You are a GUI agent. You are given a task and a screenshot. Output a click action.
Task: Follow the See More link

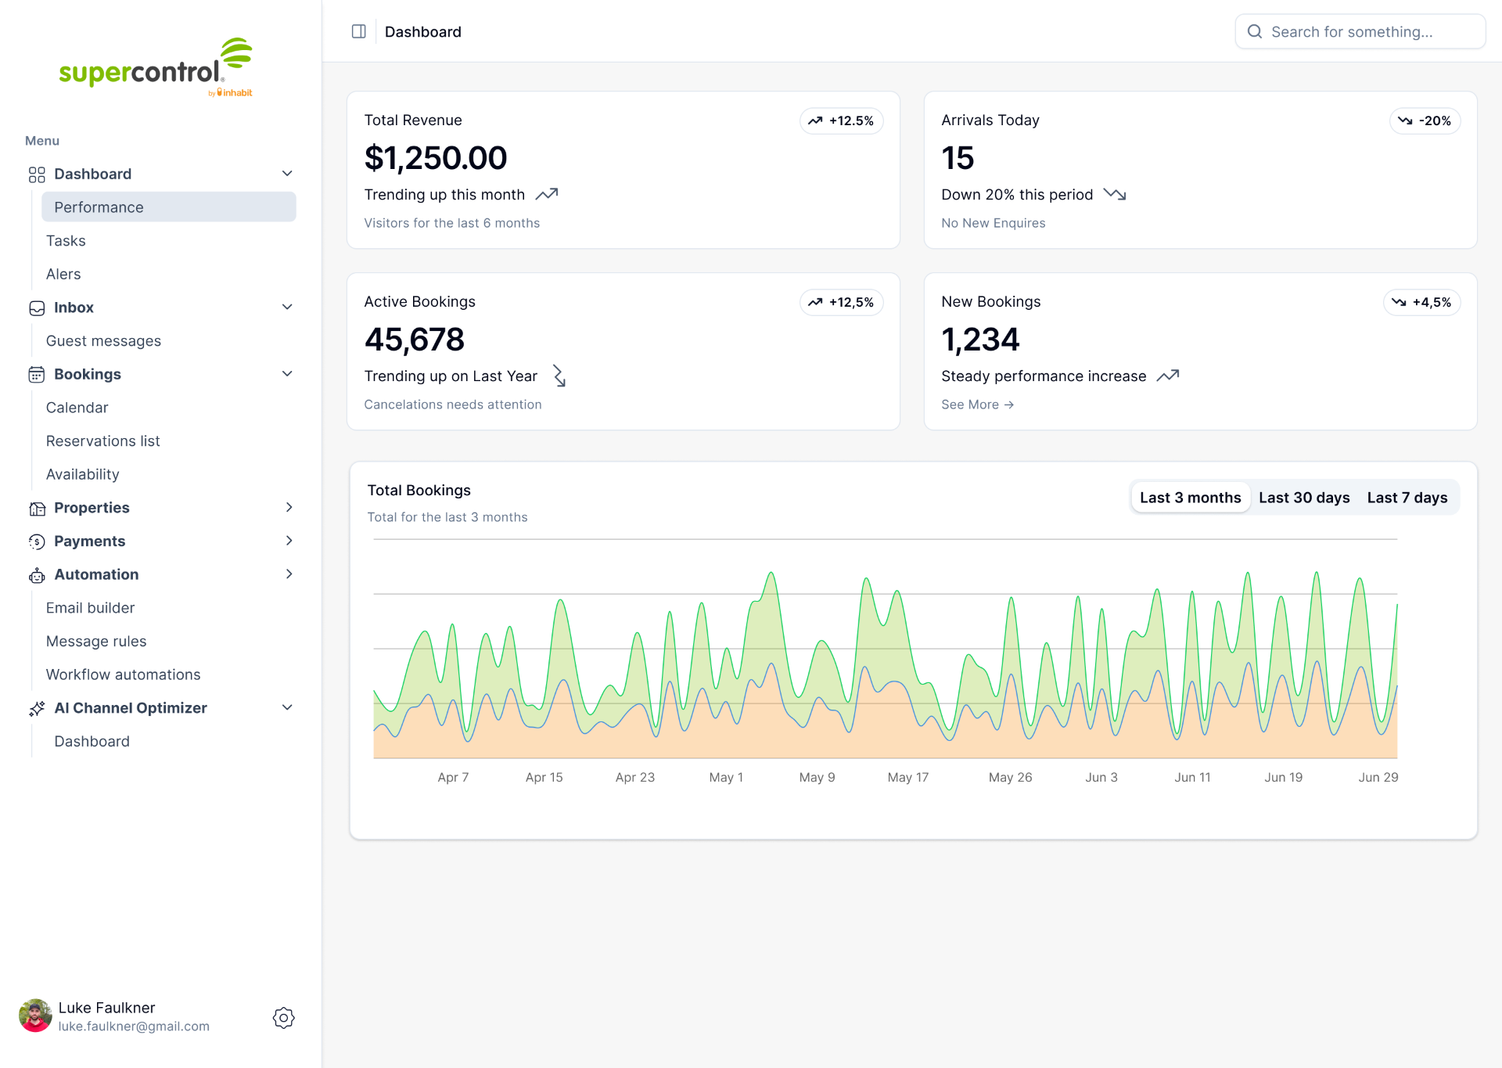[977, 405]
